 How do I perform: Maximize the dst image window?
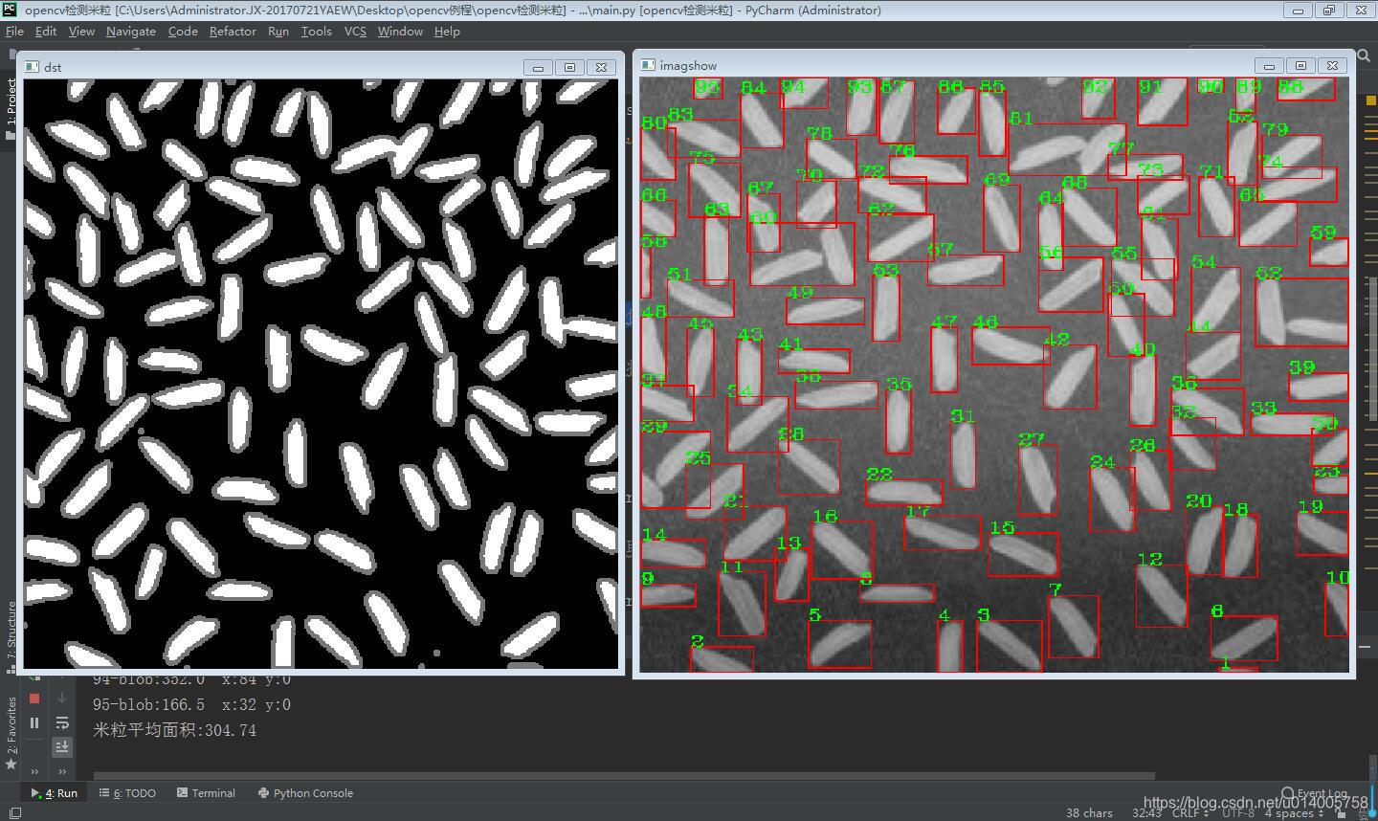pyautogui.click(x=569, y=67)
